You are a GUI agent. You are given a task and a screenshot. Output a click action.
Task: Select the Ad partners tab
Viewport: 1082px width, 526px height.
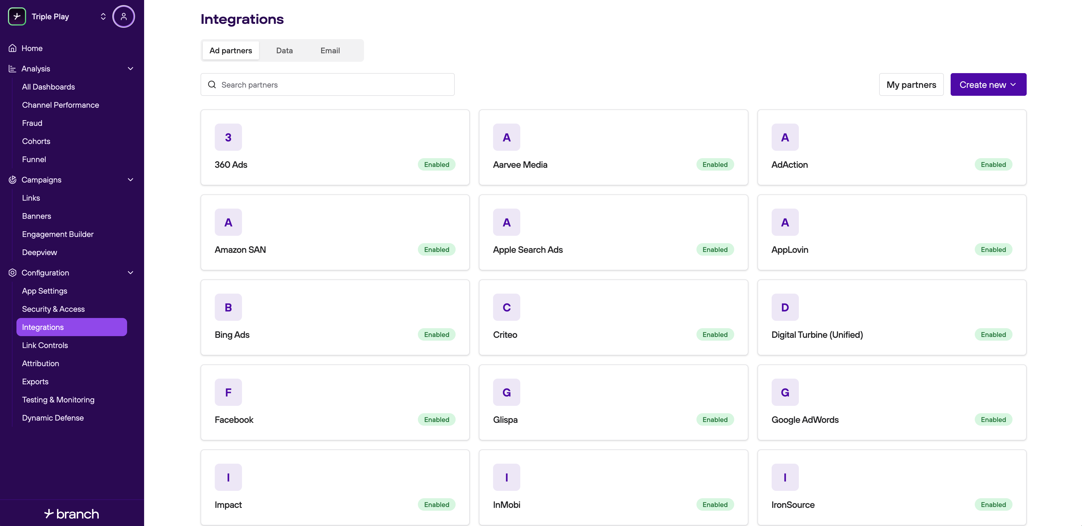pyautogui.click(x=231, y=50)
